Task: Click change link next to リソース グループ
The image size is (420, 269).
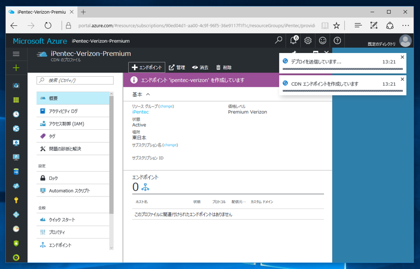Action: pyautogui.click(x=166, y=106)
